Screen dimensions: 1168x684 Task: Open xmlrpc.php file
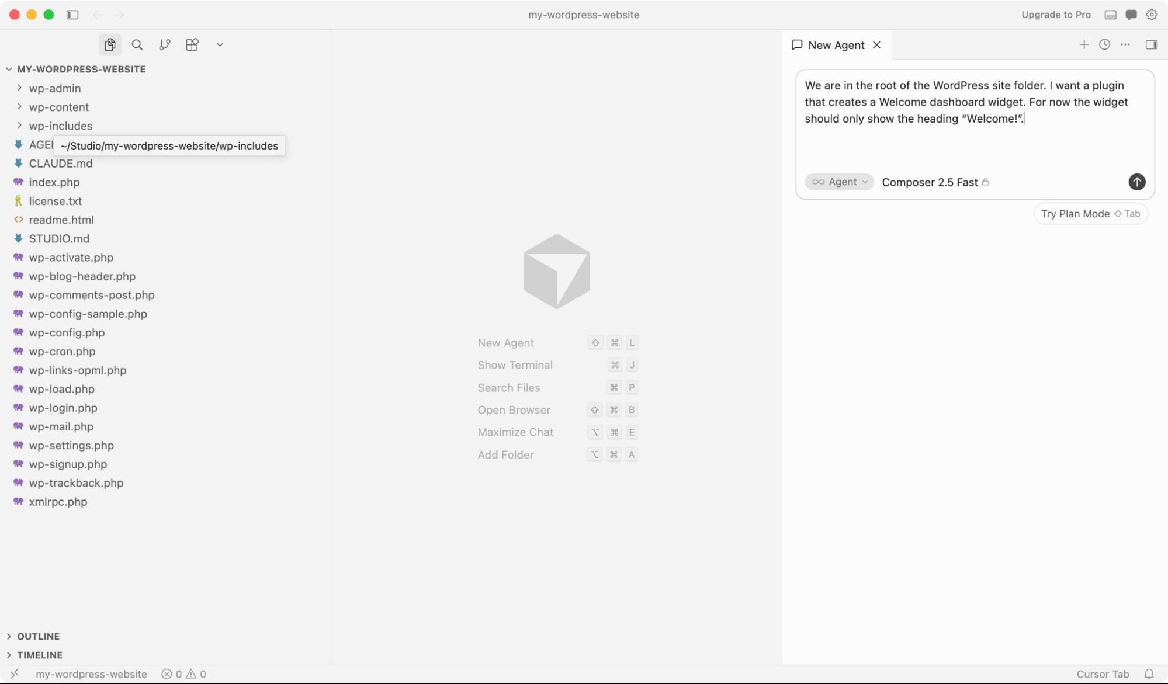coord(165,502)
